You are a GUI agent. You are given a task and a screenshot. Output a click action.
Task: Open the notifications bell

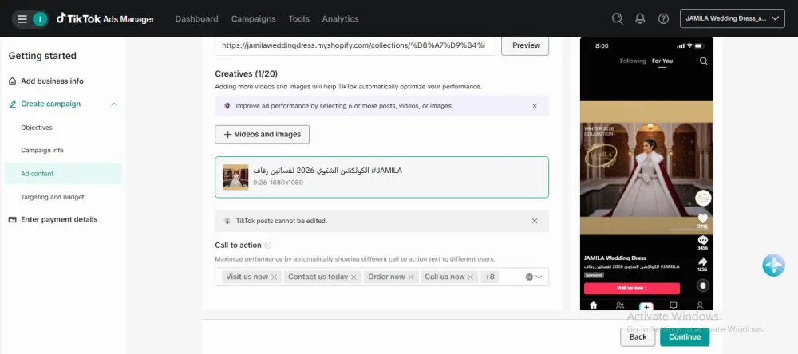click(640, 19)
